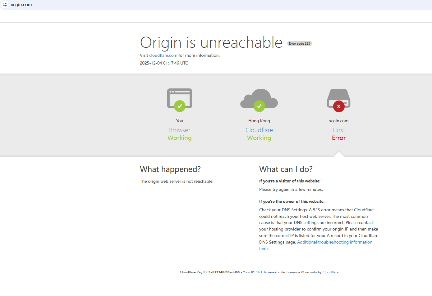Click the Host label text

tap(339, 130)
